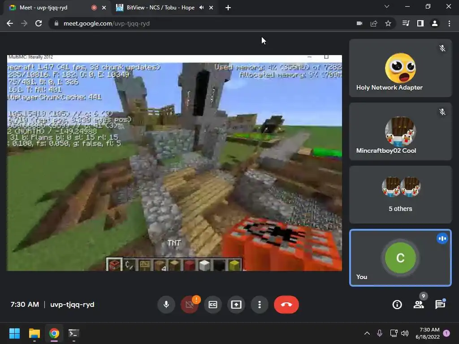Turn on camera button with warning badge
459x344 pixels.
tap(190, 305)
